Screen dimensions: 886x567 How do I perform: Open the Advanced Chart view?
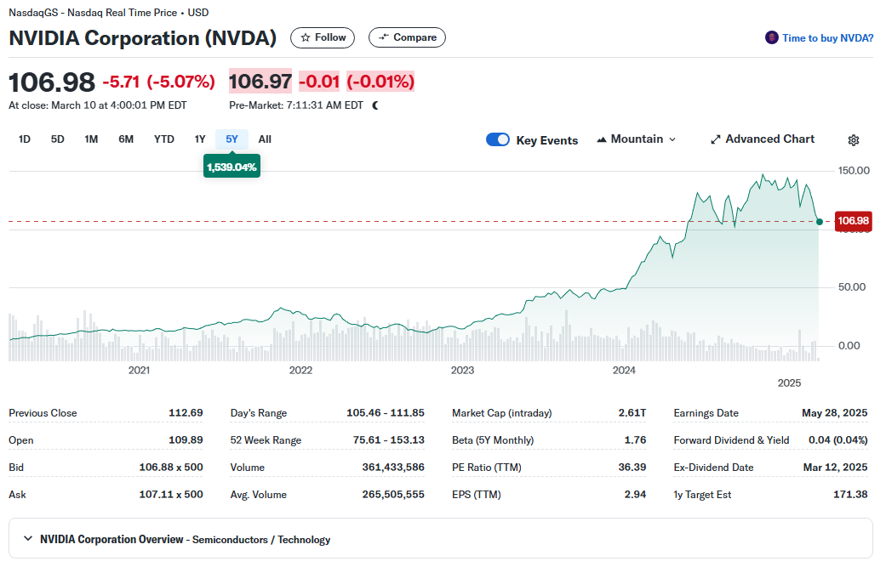763,139
